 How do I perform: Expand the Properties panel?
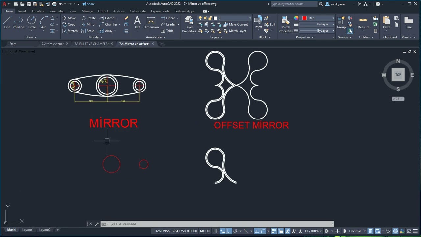point(305,37)
